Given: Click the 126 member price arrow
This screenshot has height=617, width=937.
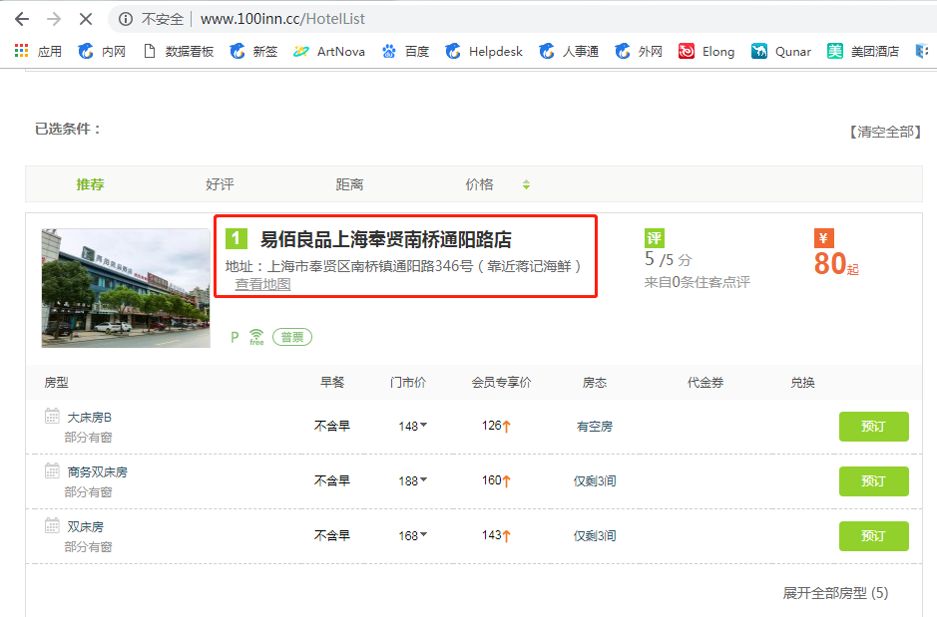Looking at the screenshot, I should (507, 426).
